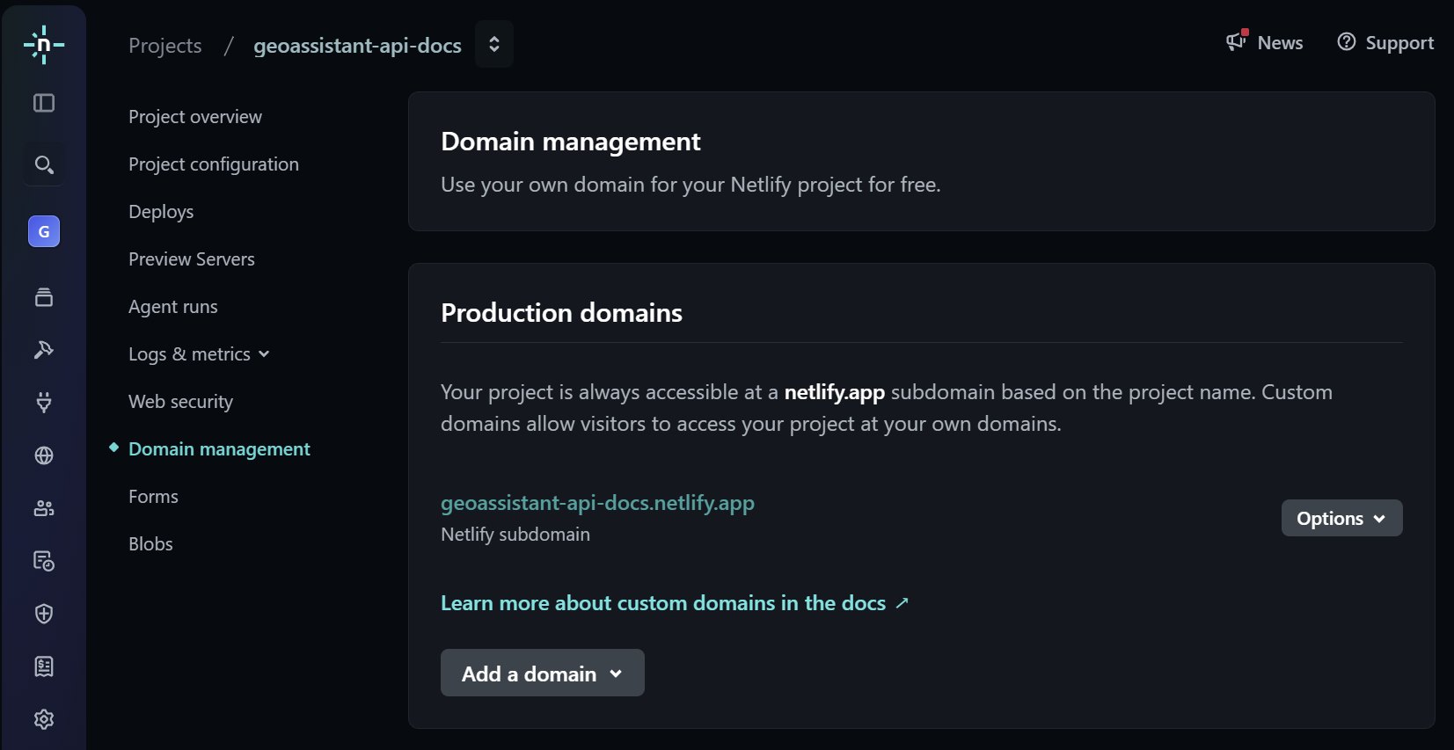1454x750 pixels.
Task: Click the globe domains icon
Action: point(44,455)
